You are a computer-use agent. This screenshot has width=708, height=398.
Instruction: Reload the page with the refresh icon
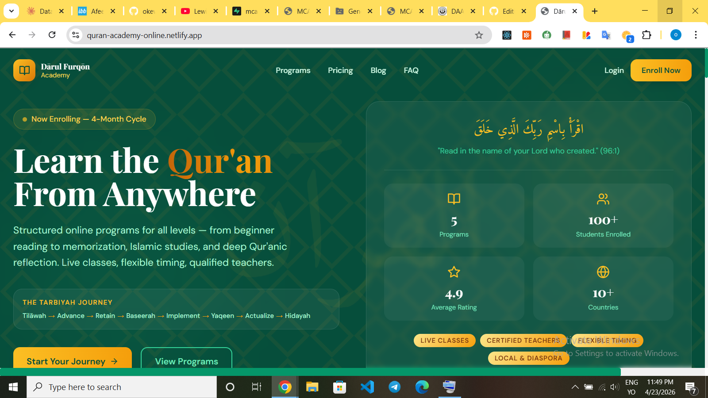[x=52, y=35]
